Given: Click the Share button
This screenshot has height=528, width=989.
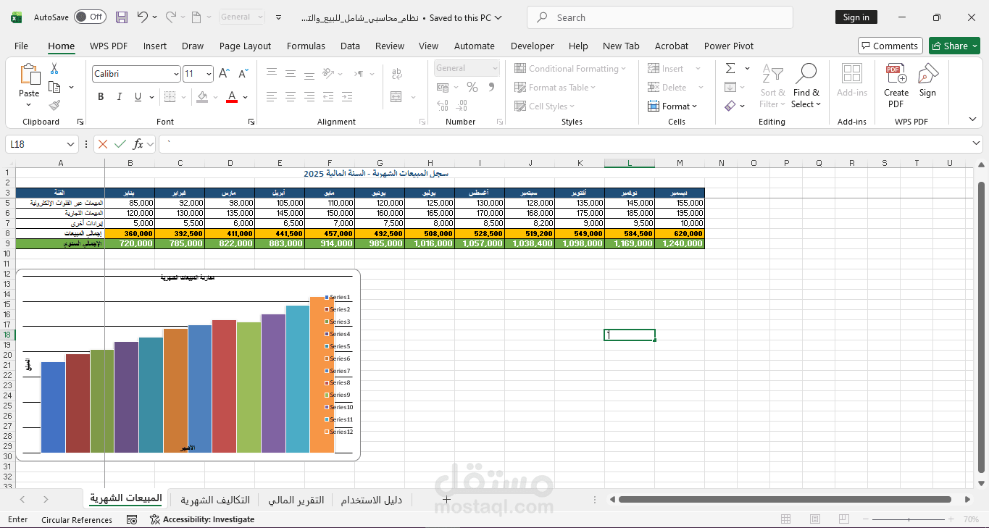Looking at the screenshot, I should [x=954, y=46].
